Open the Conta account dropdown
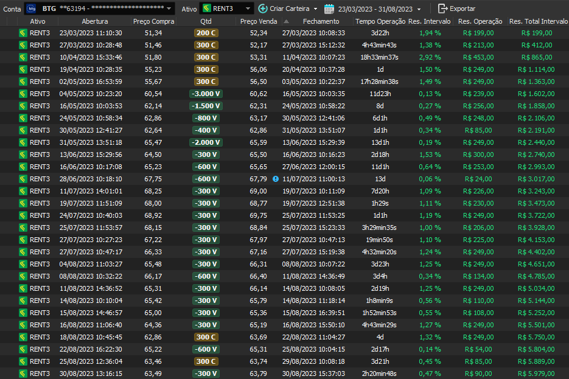Screen dimensions: 569x379 pos(169,9)
